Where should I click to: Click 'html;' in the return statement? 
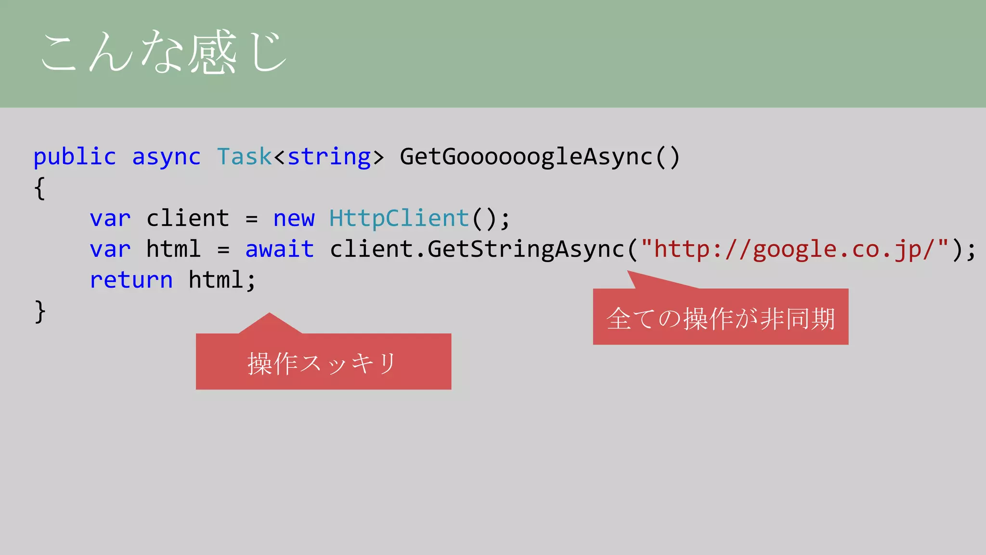click(x=222, y=280)
